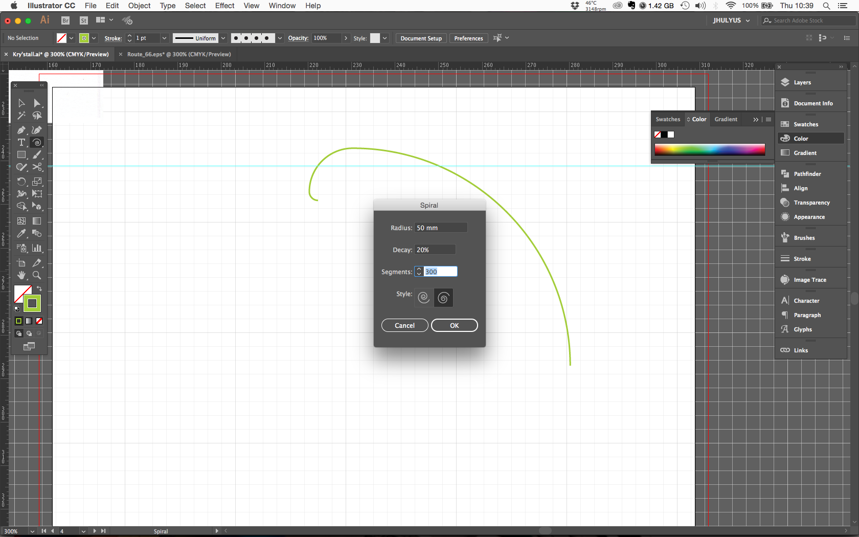Select the Spiral tool in toolbox
The image size is (859, 537).
[37, 142]
